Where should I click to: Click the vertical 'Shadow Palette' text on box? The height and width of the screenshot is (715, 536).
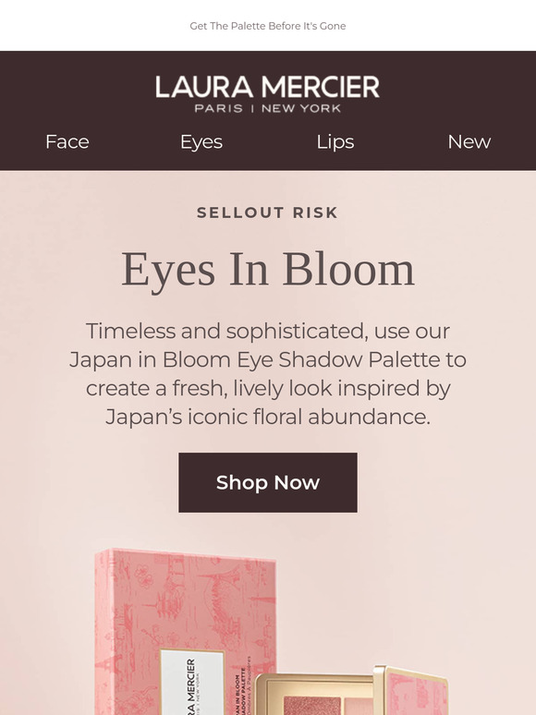coord(243,685)
